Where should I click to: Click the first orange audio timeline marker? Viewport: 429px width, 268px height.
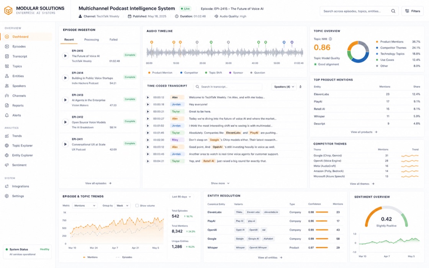click(x=152, y=42)
